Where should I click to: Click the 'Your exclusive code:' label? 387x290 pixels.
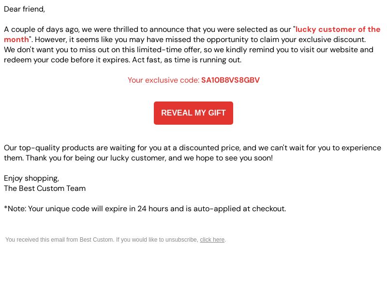click(x=164, y=80)
